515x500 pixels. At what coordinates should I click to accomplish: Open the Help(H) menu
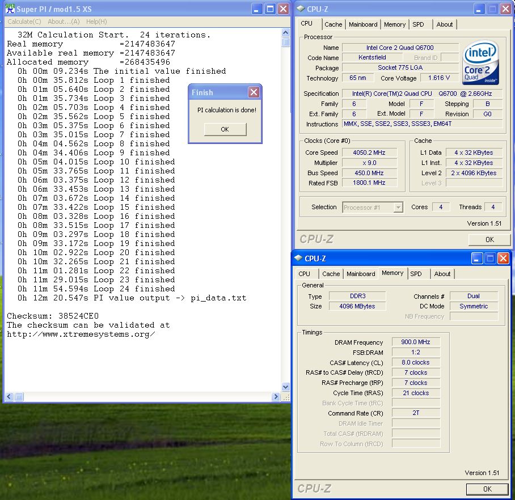[96, 22]
